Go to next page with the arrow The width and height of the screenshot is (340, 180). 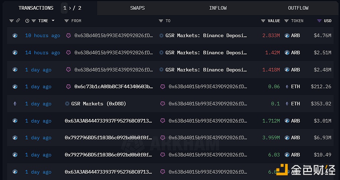pyautogui.click(x=70, y=8)
